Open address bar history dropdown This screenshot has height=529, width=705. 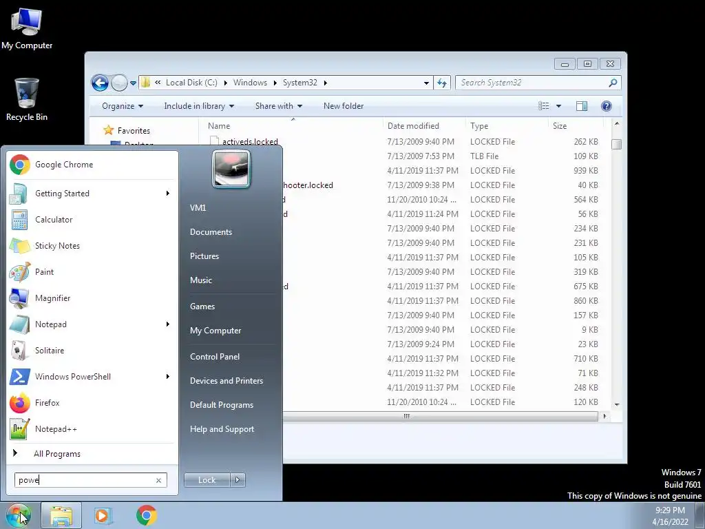pos(426,83)
